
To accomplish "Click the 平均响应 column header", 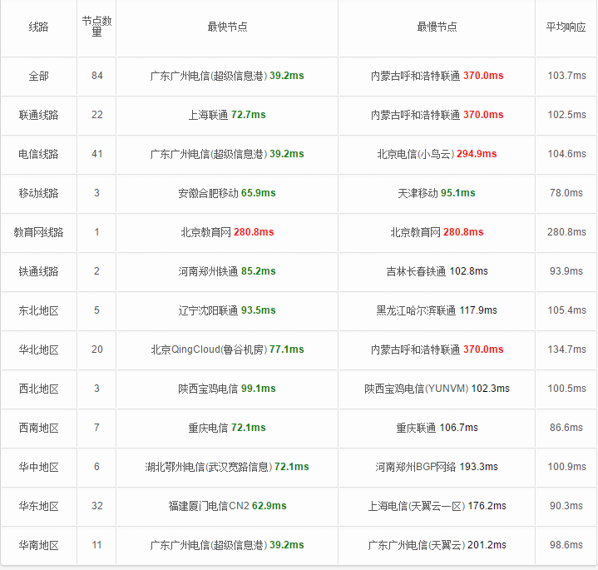I will (566, 27).
